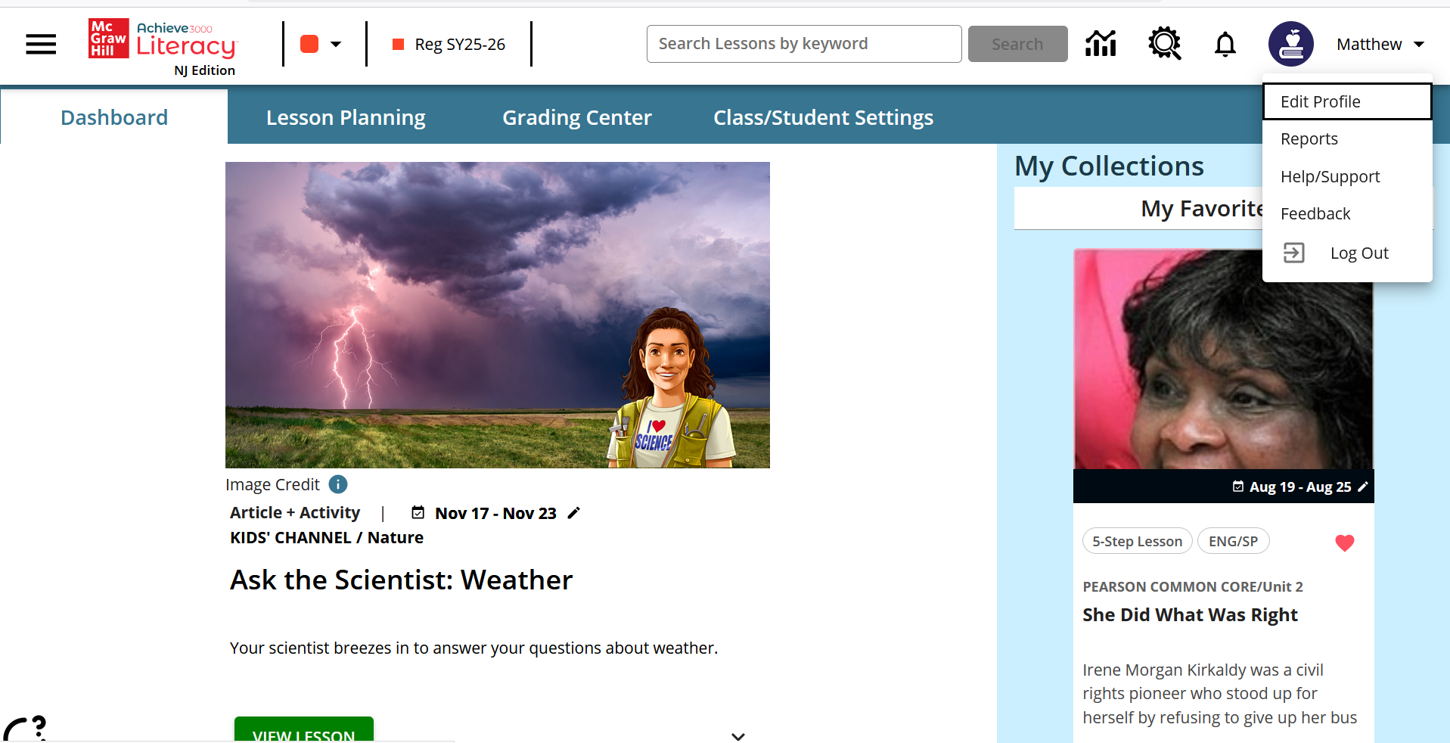The image size is (1450, 743).
Task: Open the hamburger navigation menu
Action: tap(41, 45)
